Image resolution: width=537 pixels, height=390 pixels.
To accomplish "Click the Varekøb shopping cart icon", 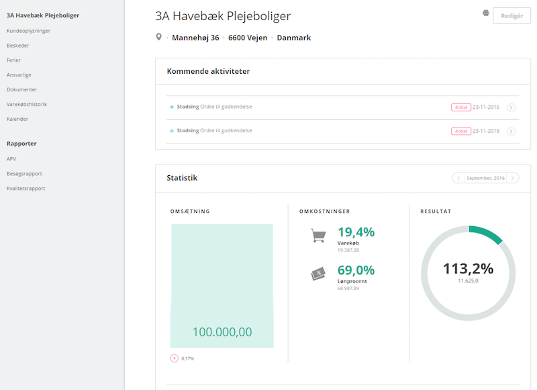I will [x=318, y=236].
